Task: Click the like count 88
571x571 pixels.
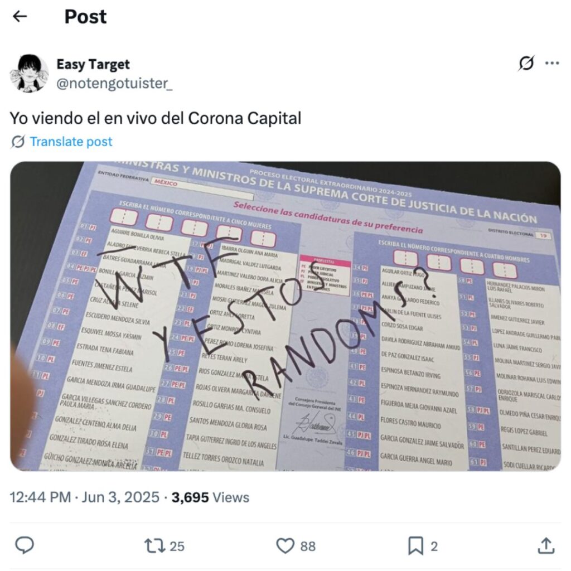Action: click(x=308, y=546)
